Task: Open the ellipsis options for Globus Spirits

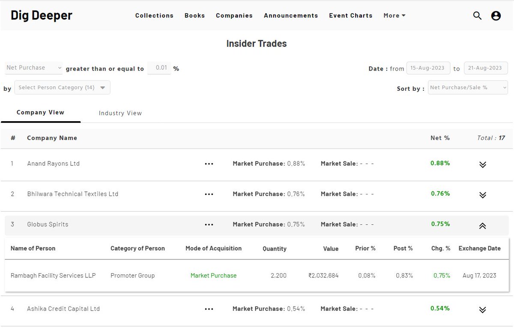Action: [x=209, y=224]
